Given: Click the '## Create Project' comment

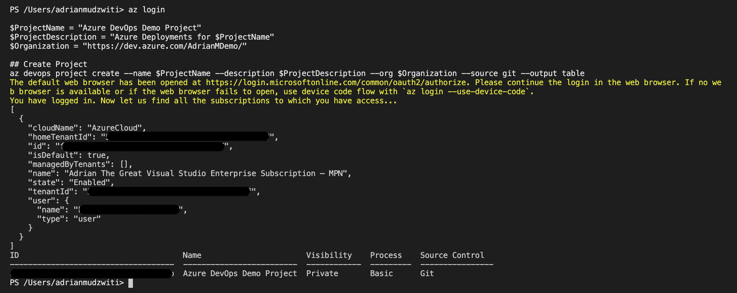Looking at the screenshot, I should point(49,64).
